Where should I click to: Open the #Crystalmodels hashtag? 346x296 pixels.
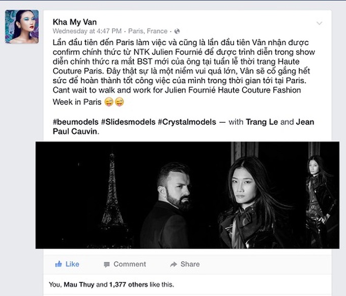pyautogui.click(x=187, y=122)
